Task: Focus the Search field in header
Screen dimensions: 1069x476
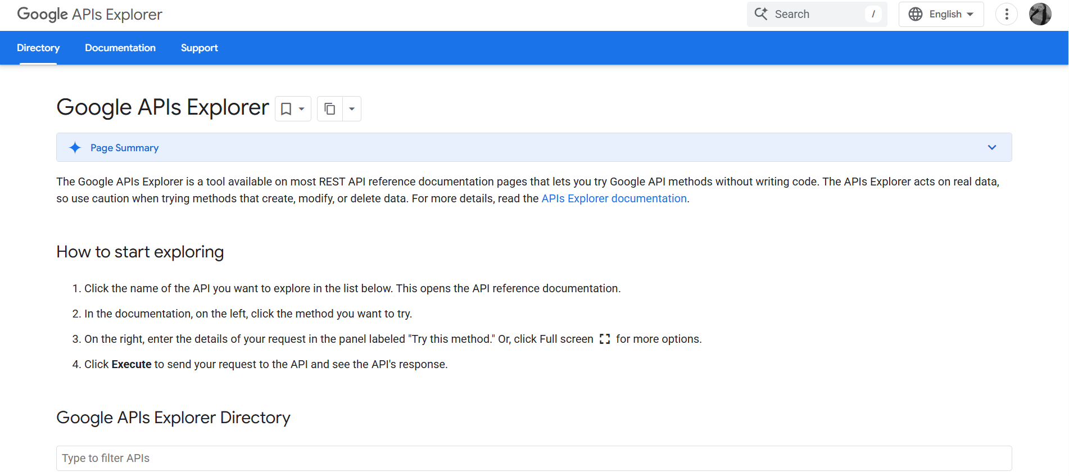Action: coord(817,14)
